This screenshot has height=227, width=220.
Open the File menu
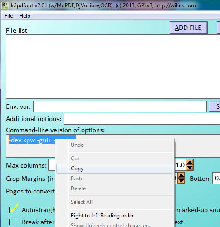(9, 16)
